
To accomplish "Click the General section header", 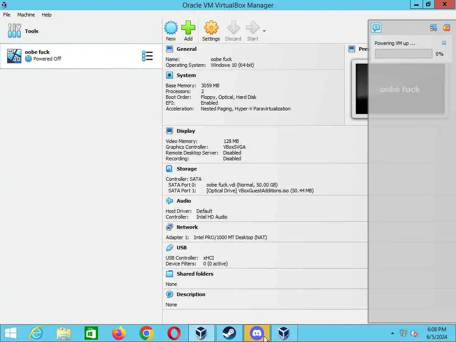I will pyautogui.click(x=187, y=49).
